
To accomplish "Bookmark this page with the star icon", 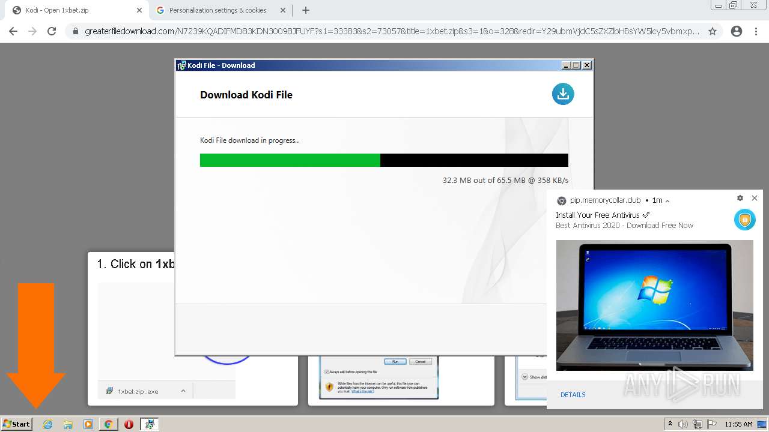I will click(x=713, y=31).
